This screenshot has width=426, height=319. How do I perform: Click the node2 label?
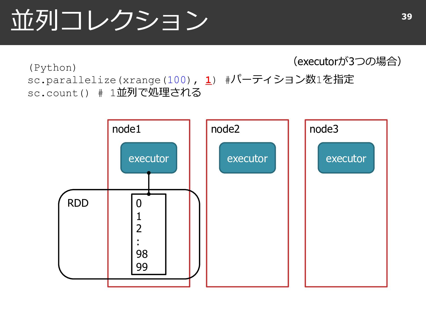225,129
